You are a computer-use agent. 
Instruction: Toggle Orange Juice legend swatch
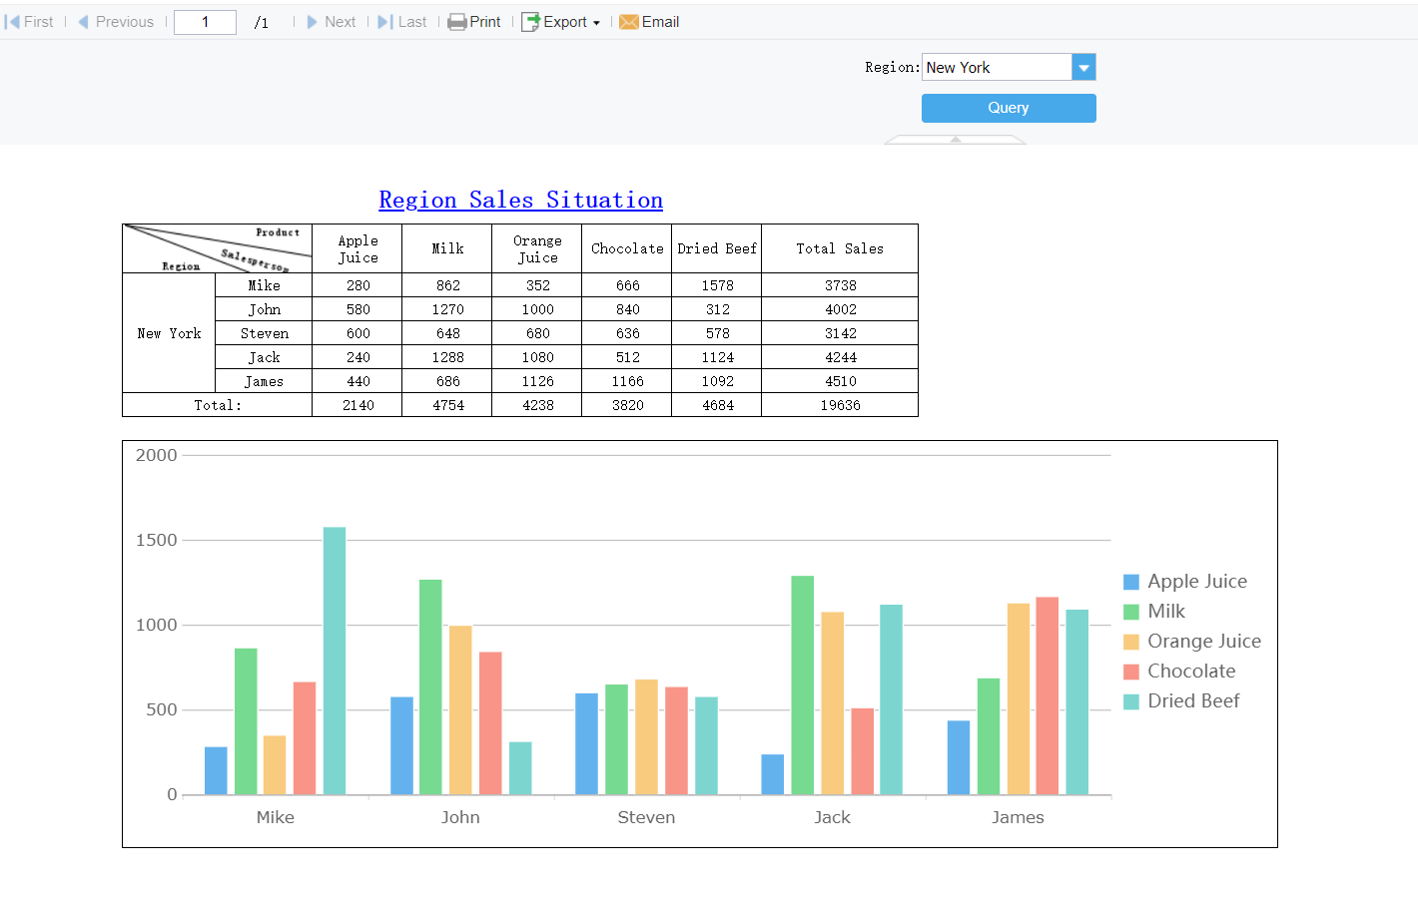[x=1131, y=642]
